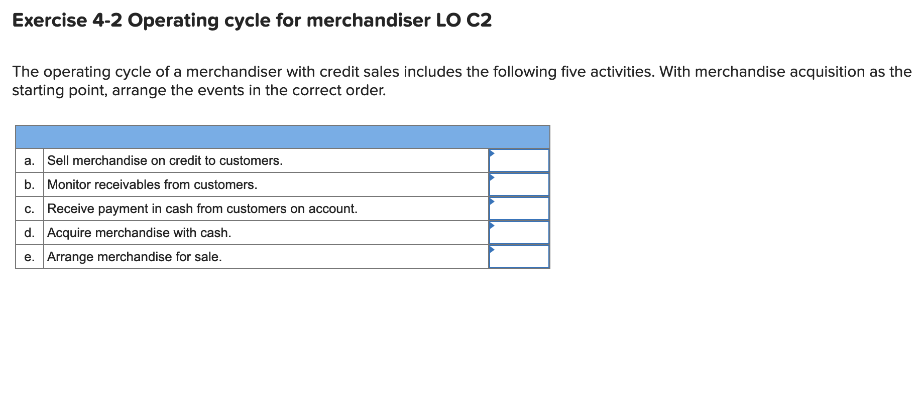This screenshot has width=924, height=398.
Task: Click the exercise title 'Exercise 4-2 Operating cycle'
Action: click(251, 21)
